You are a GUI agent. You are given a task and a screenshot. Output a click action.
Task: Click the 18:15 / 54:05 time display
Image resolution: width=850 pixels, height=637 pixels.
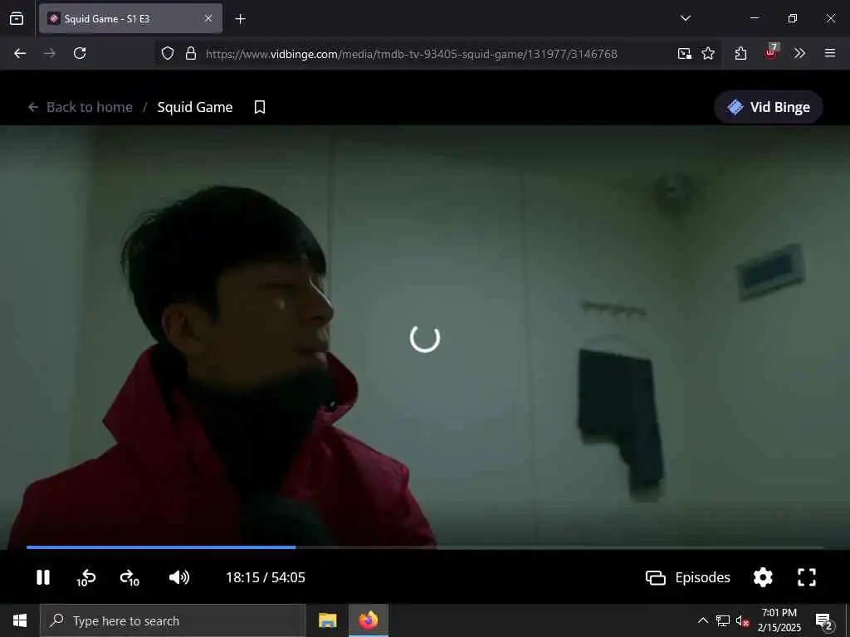pos(266,577)
